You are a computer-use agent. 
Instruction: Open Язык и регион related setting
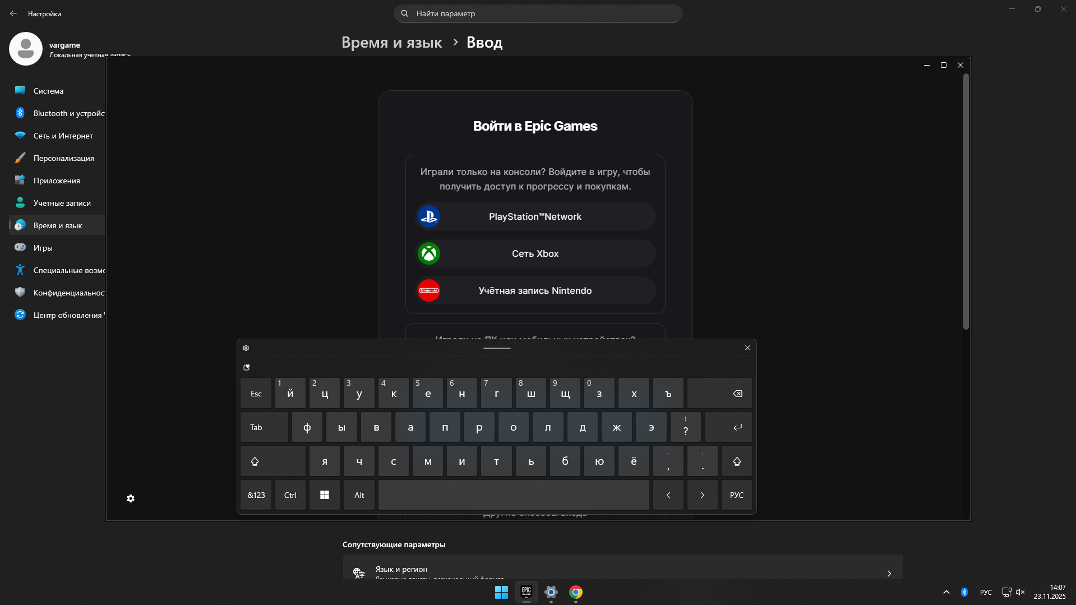click(622, 567)
